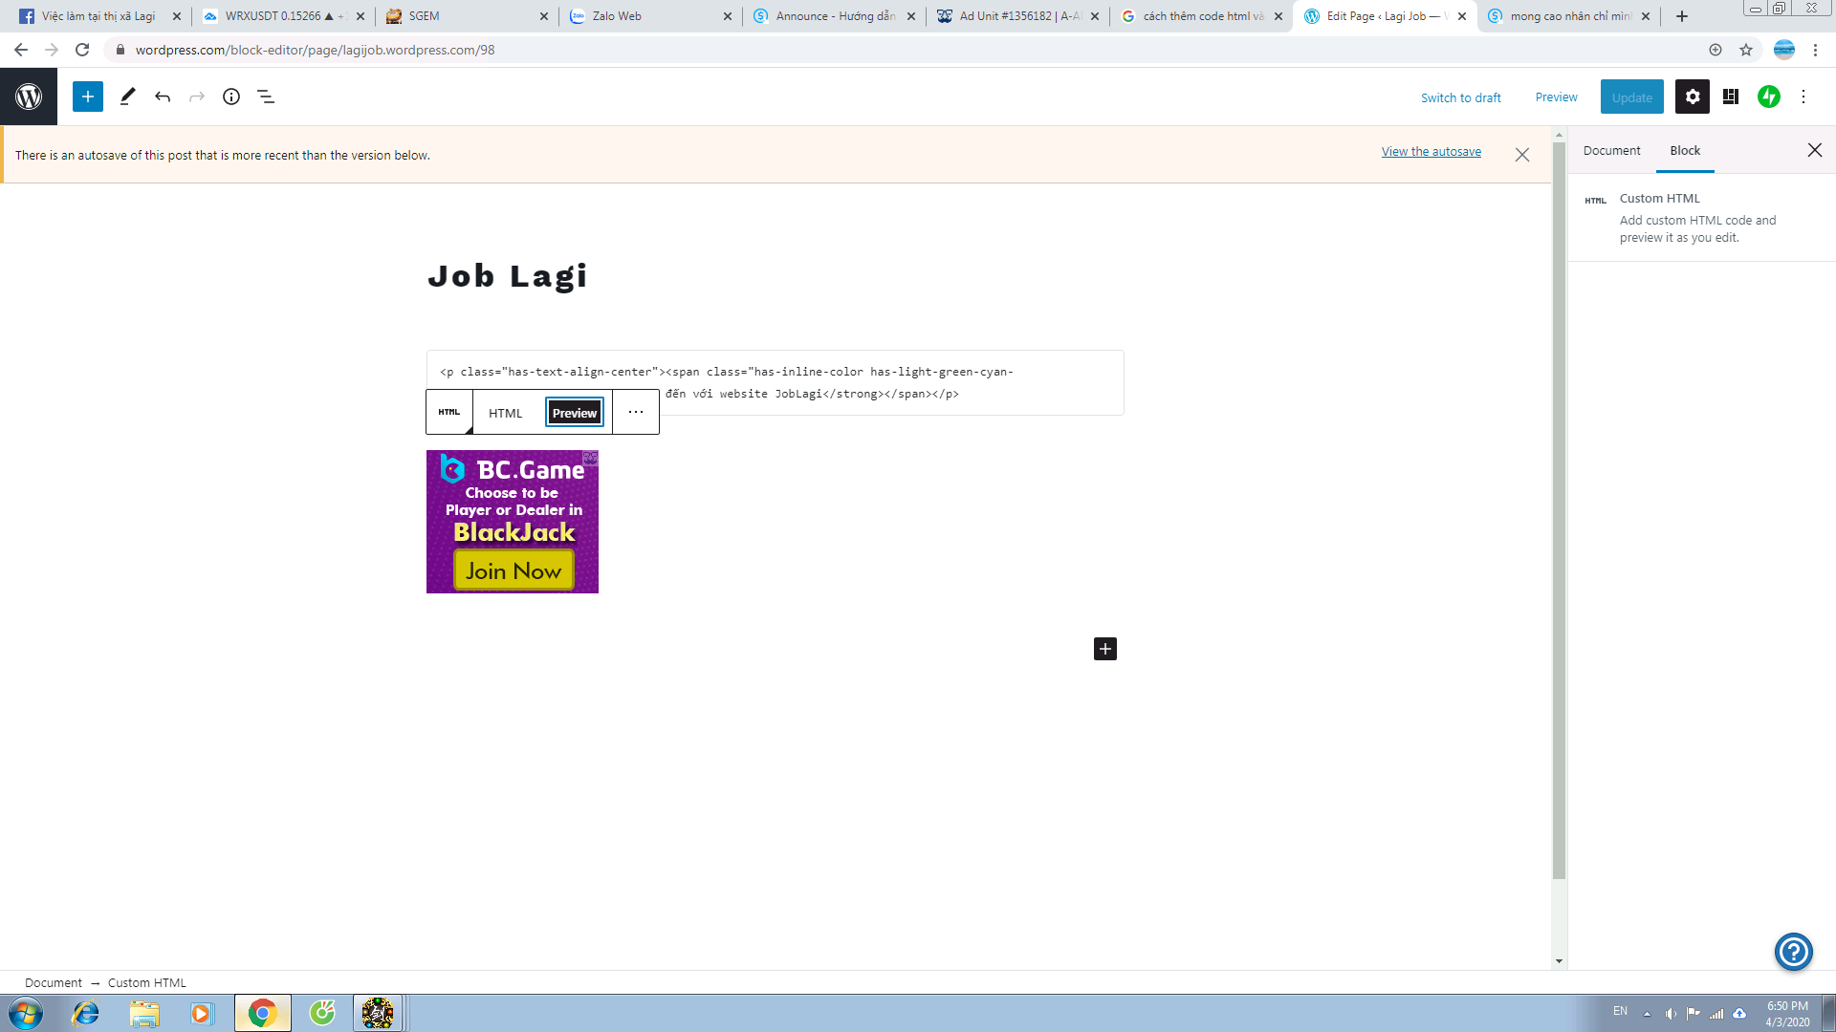Select the HTML block icon in block toolbar
The width and height of the screenshot is (1836, 1032).
point(448,412)
